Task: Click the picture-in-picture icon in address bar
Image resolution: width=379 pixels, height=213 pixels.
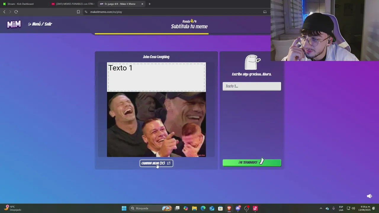Action: point(265,12)
